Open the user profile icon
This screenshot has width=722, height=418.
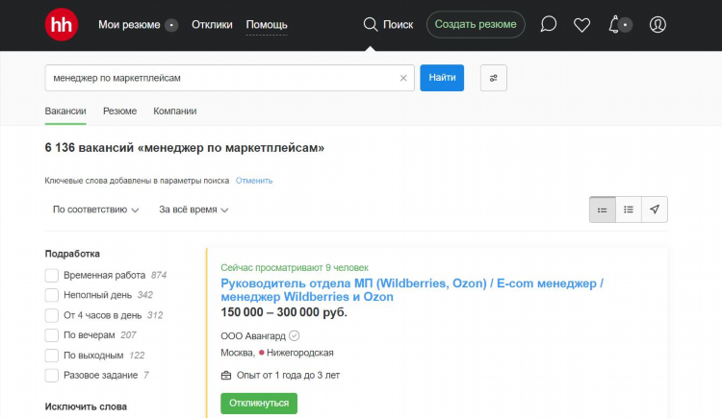pyautogui.click(x=658, y=24)
